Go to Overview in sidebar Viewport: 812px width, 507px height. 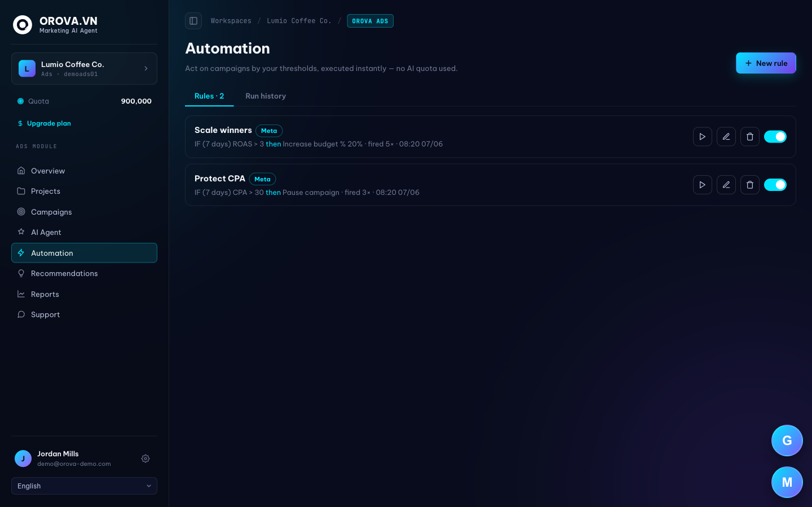pos(84,171)
